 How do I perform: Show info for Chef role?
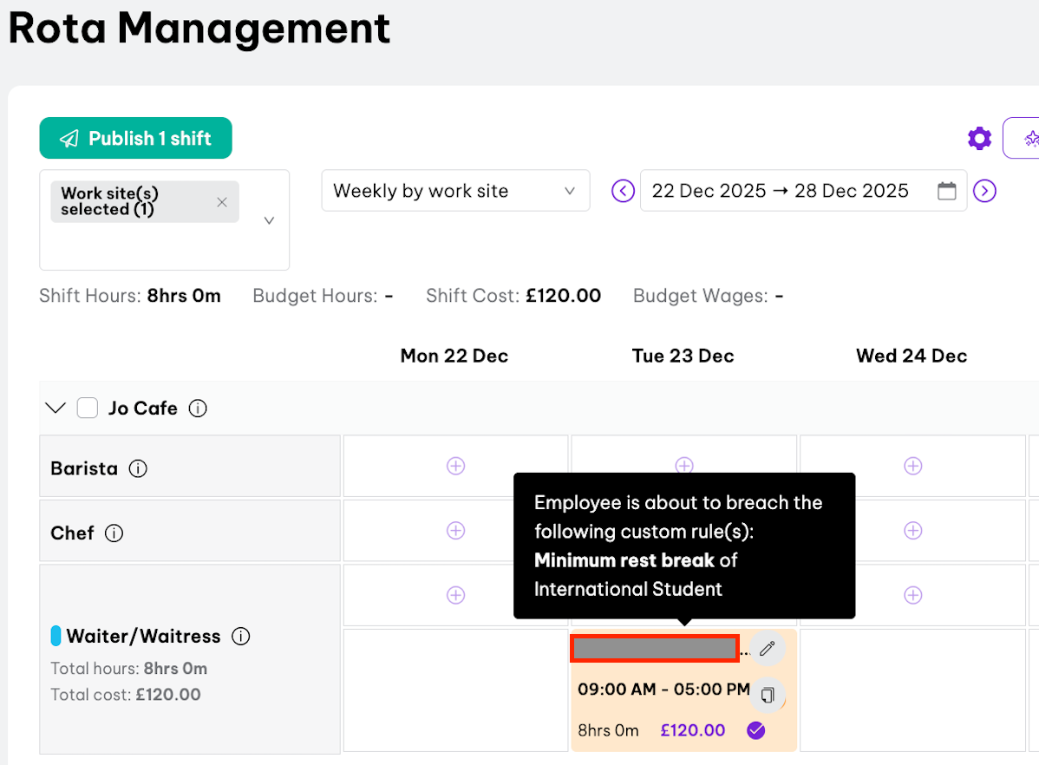coord(114,533)
